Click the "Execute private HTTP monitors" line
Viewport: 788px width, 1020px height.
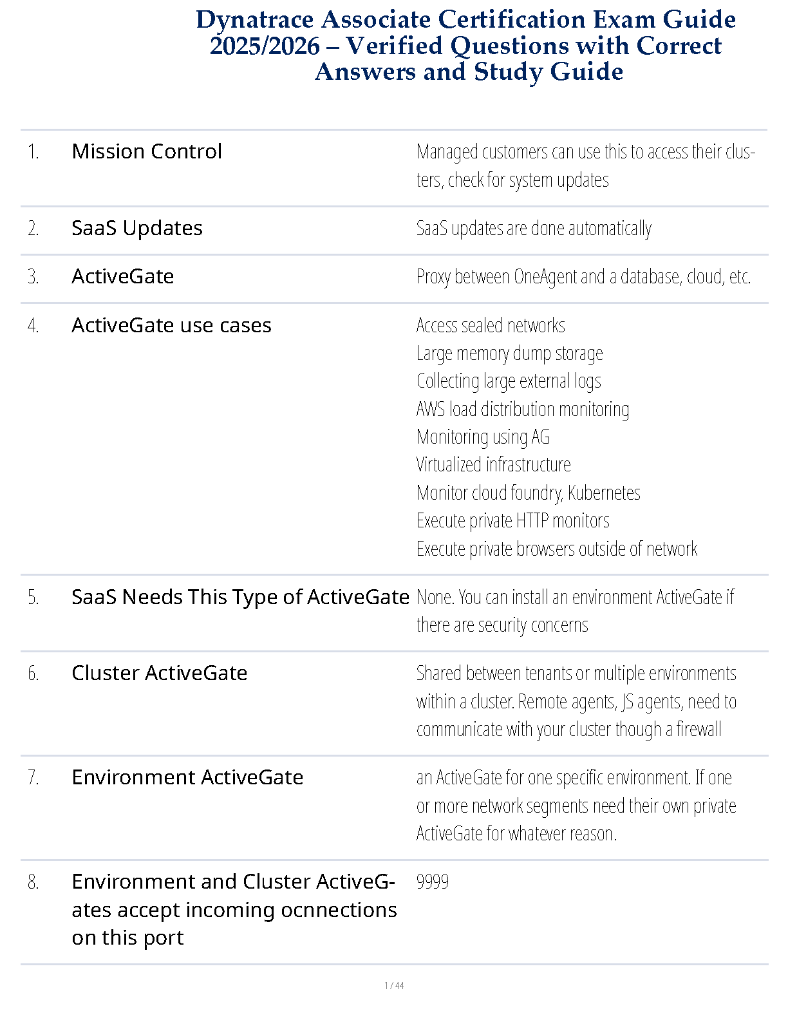(513, 520)
